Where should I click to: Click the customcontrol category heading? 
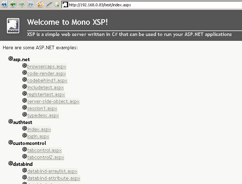[x=30, y=143]
